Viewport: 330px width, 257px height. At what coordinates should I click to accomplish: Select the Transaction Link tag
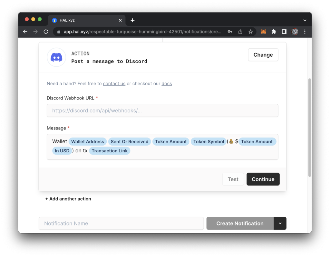coord(110,151)
